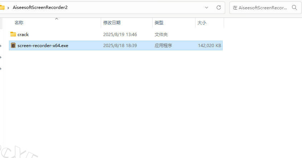Sort files by 名称 column header
The height and width of the screenshot is (158, 302).
tap(19, 23)
